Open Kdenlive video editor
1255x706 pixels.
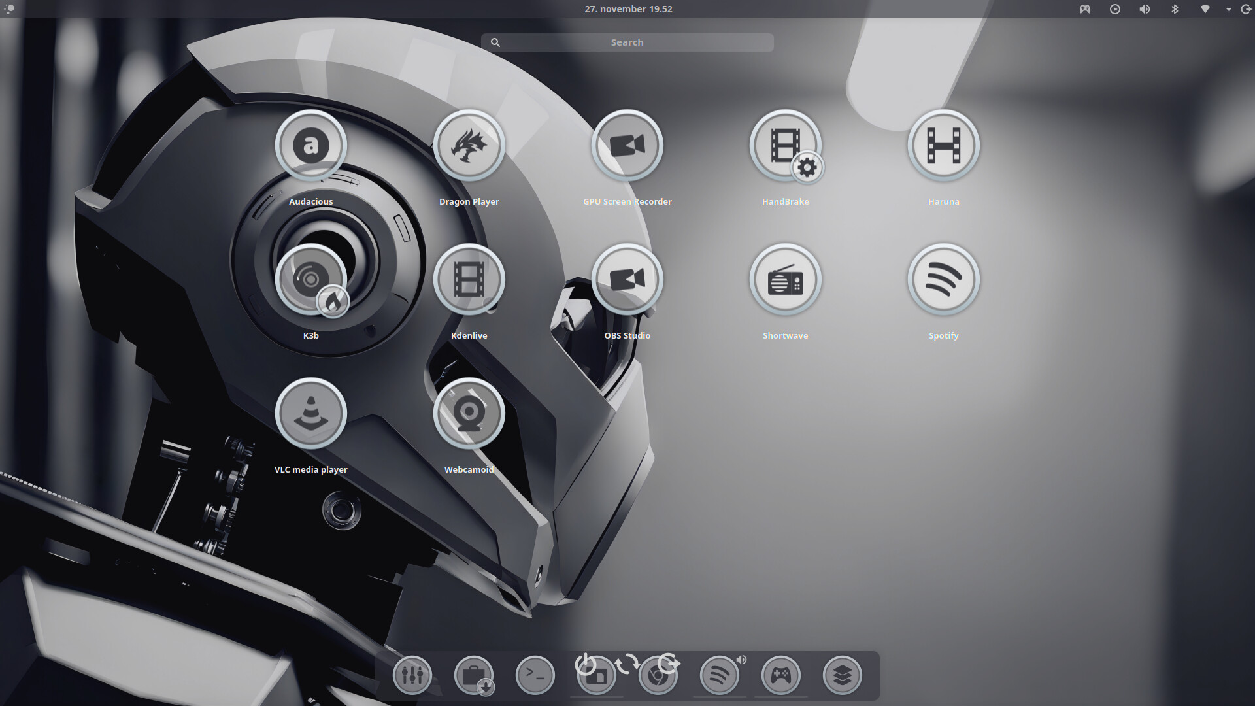(469, 280)
